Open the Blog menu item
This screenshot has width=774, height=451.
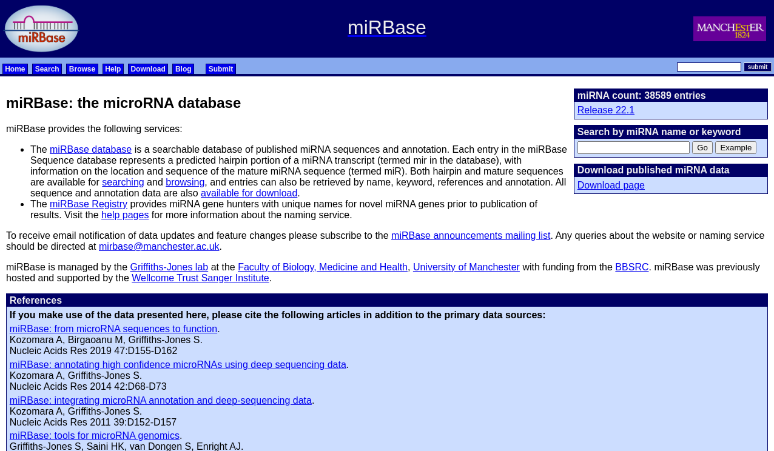[183, 69]
